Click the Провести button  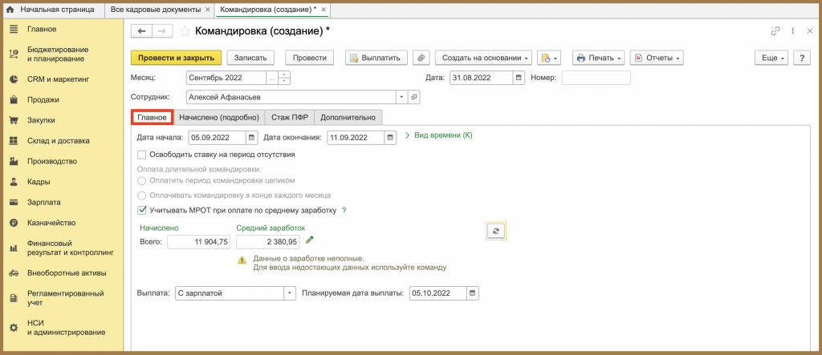tap(310, 58)
